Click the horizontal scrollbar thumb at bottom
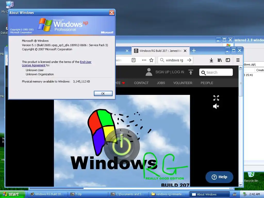 point(56,188)
